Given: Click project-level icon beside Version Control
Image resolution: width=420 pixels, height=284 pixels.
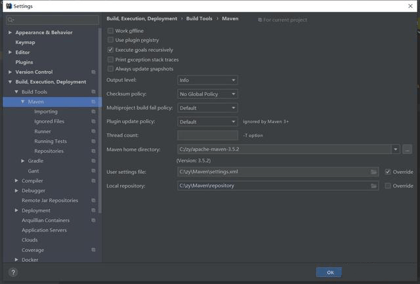Looking at the screenshot, I should click(93, 72).
